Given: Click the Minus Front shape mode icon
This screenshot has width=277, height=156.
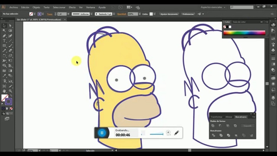Looking at the screenshot, I should (x=220, y=126).
